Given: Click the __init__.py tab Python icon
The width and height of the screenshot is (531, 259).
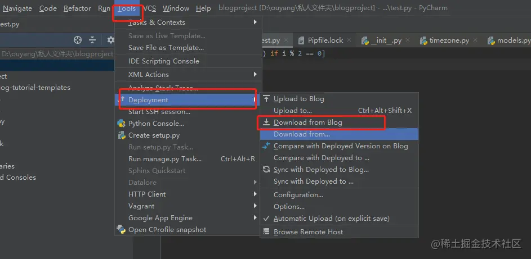Looking at the screenshot, I should click(x=365, y=41).
